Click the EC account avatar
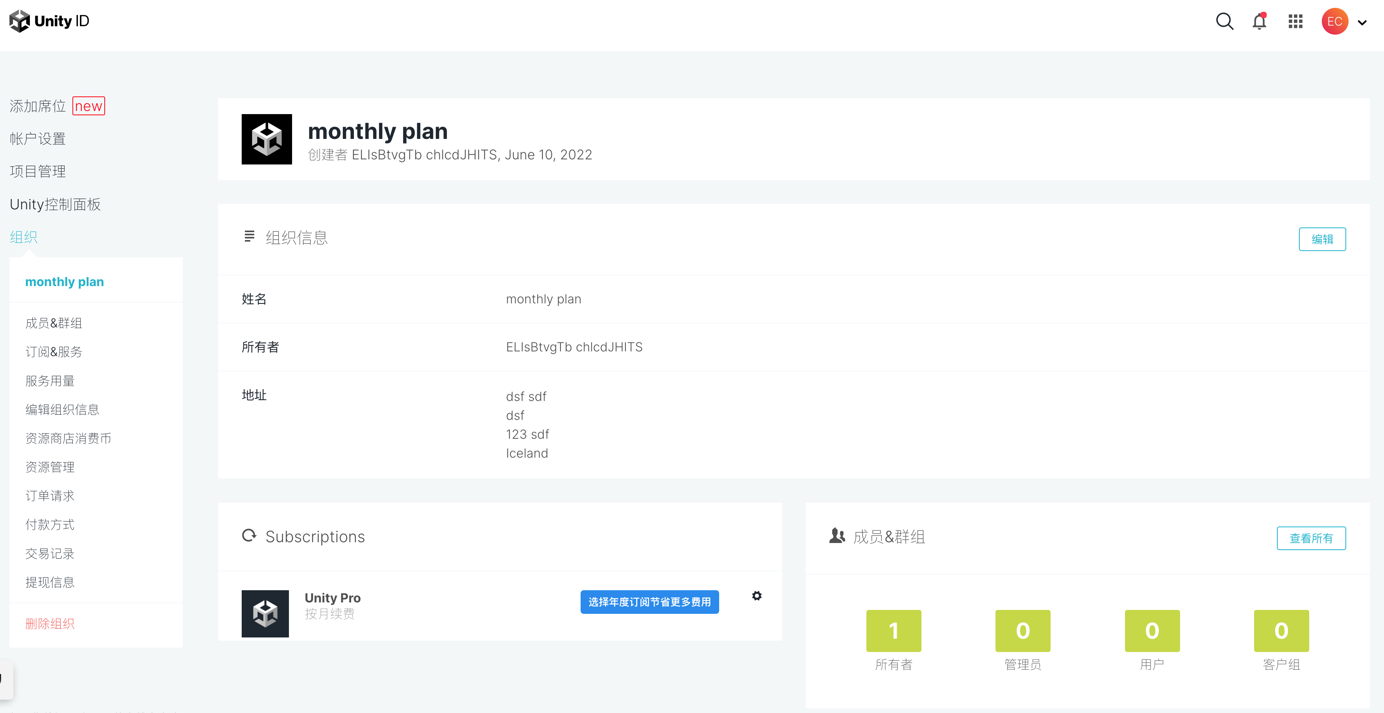The height and width of the screenshot is (713, 1384). coord(1334,21)
